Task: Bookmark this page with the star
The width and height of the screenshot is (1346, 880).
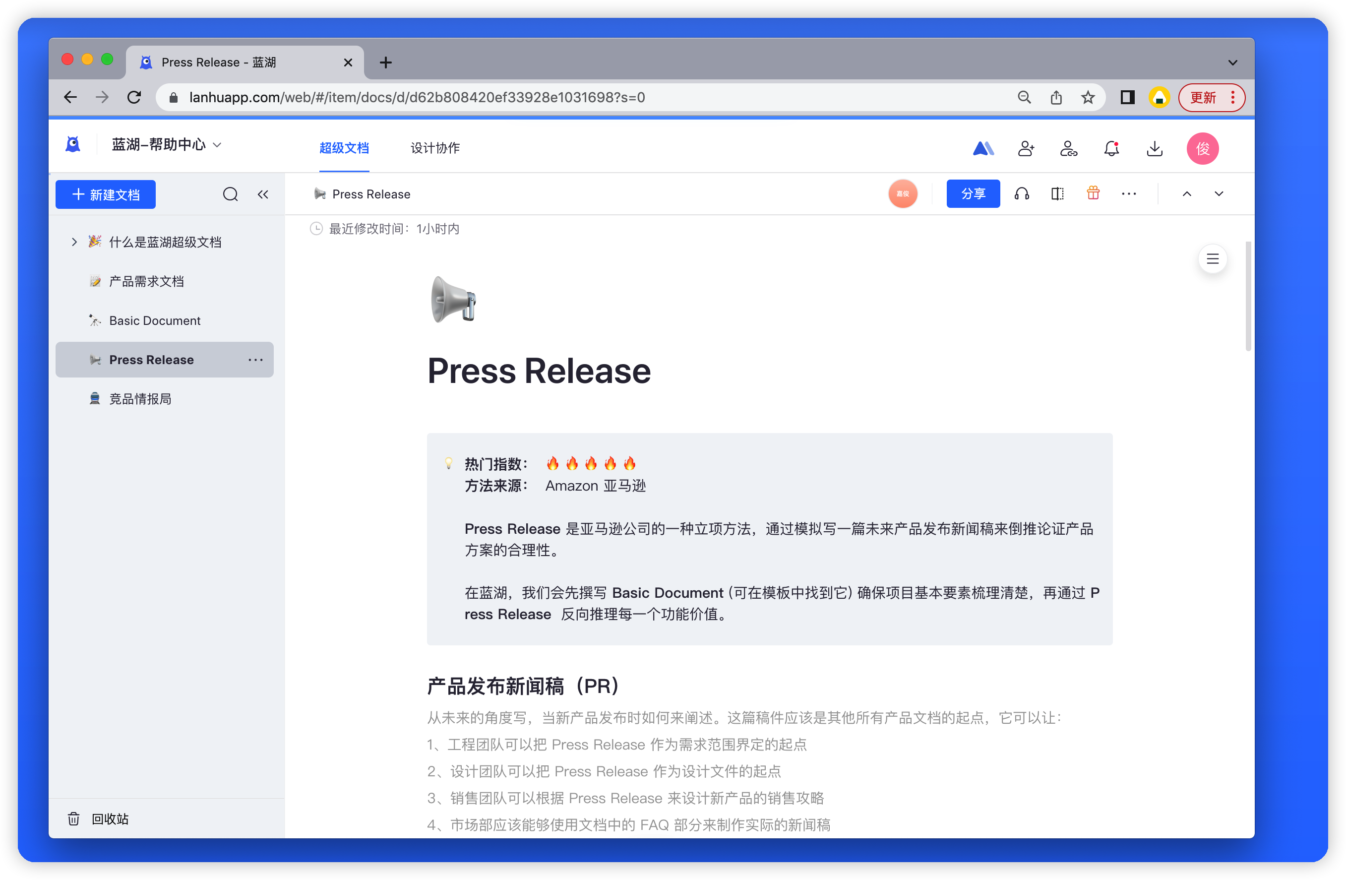Action: [1088, 97]
